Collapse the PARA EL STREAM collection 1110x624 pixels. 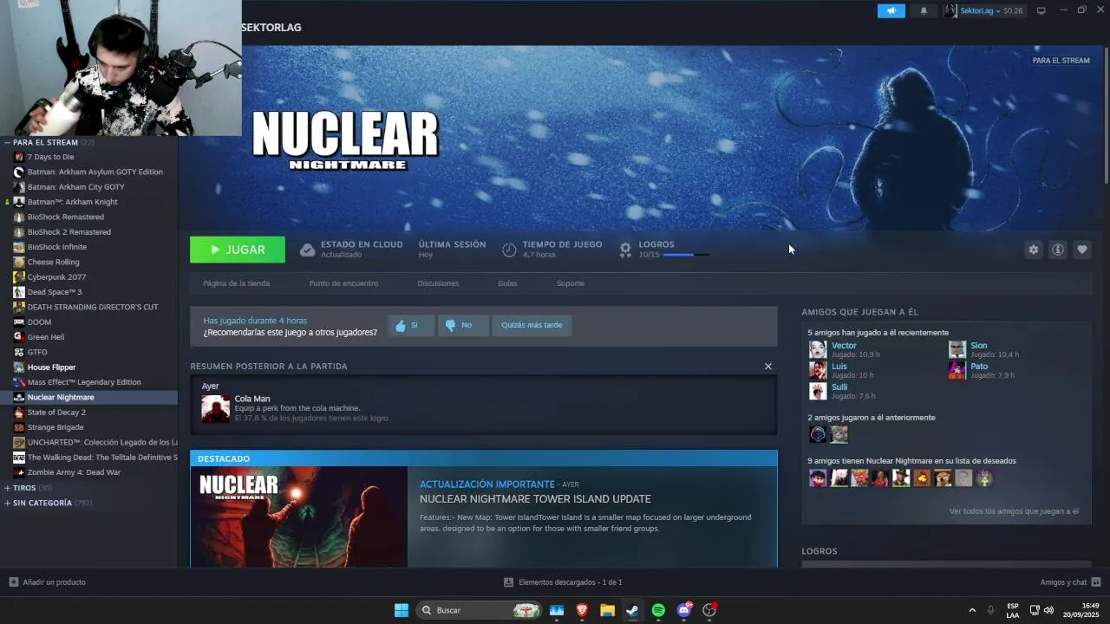click(7, 142)
